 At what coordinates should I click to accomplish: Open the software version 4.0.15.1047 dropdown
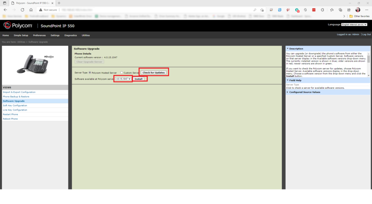coord(123,79)
